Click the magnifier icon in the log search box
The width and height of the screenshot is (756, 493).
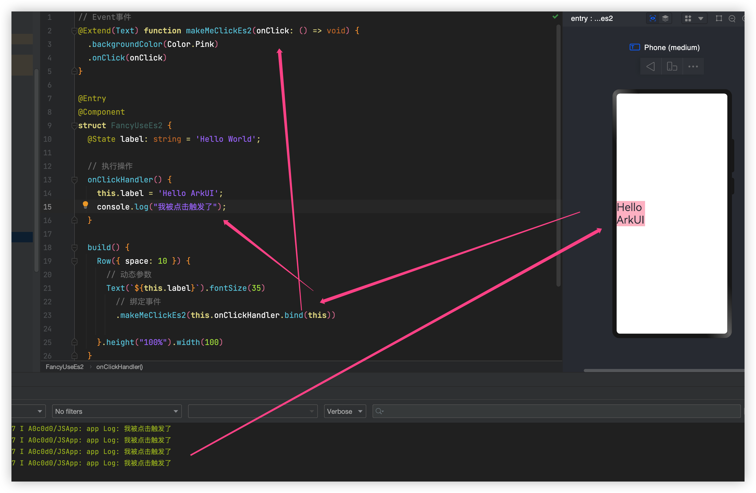[x=379, y=411]
